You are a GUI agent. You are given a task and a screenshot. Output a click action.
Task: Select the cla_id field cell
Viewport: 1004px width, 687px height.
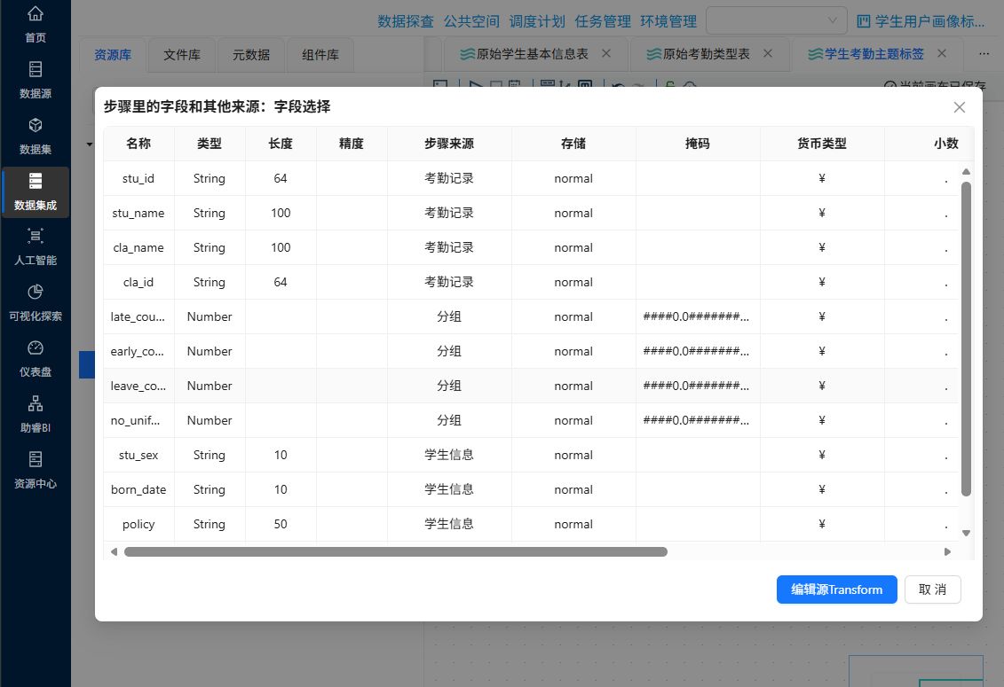[x=138, y=282]
